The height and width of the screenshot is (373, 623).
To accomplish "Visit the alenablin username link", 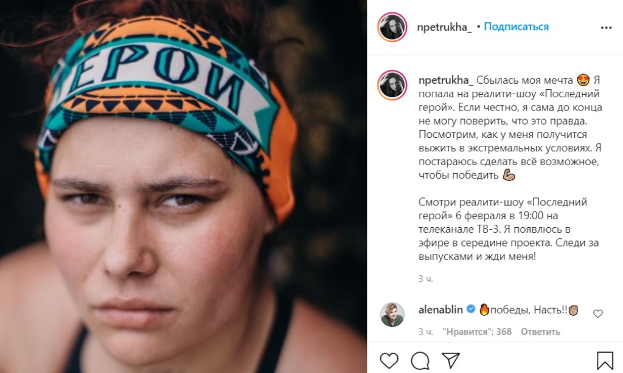I will [440, 309].
